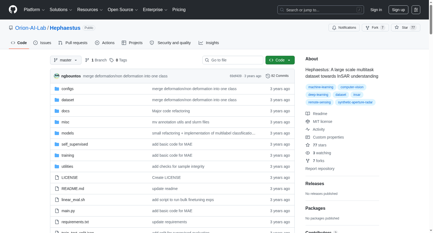The width and height of the screenshot is (433, 233).
Task: Select the deep-learning topic tag
Action: tap(318, 95)
